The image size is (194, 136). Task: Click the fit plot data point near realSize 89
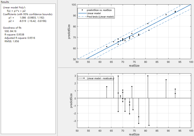166,15
